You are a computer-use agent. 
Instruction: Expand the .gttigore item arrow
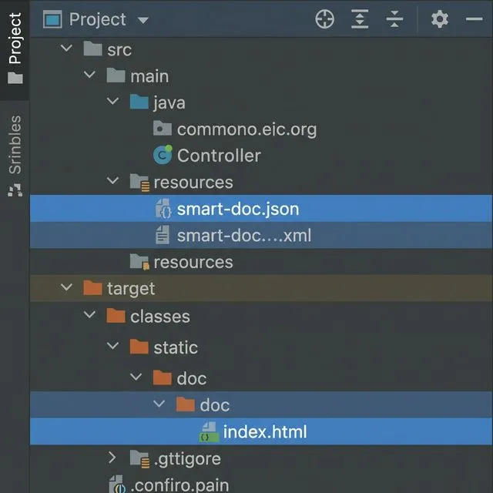[112, 459]
